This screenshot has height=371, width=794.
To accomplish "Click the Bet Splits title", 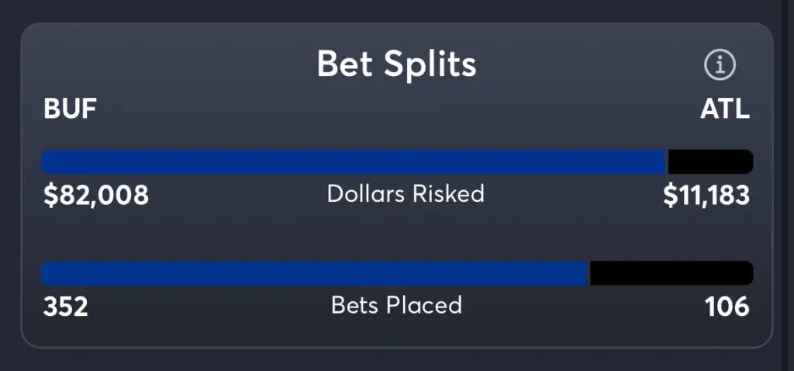I will click(x=396, y=65).
